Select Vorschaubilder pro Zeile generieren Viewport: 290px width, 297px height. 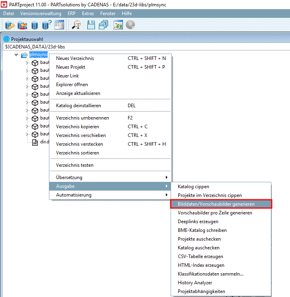[x=221, y=213]
